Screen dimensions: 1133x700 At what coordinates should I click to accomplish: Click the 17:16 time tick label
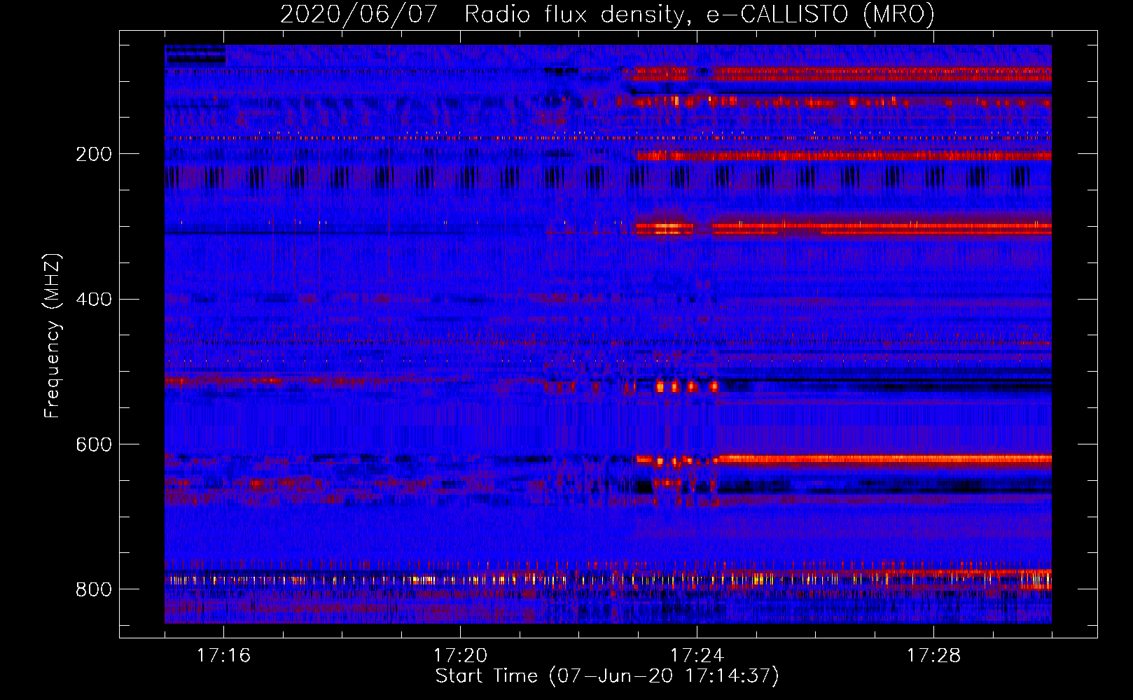pyautogui.click(x=223, y=655)
